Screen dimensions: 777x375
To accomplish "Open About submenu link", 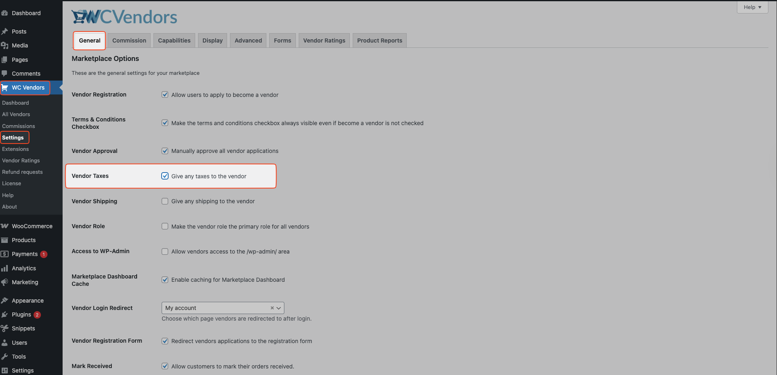I will pos(9,207).
